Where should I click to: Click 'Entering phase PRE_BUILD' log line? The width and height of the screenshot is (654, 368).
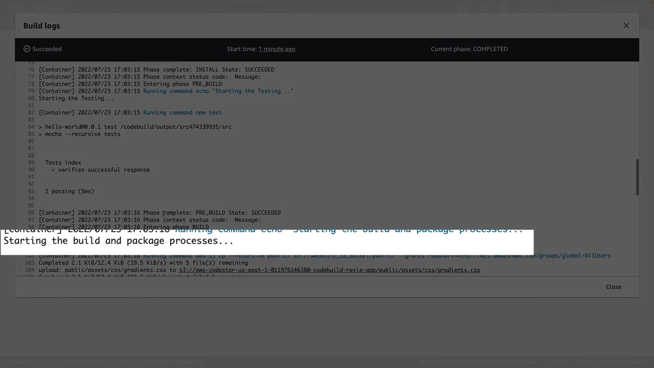182,84
